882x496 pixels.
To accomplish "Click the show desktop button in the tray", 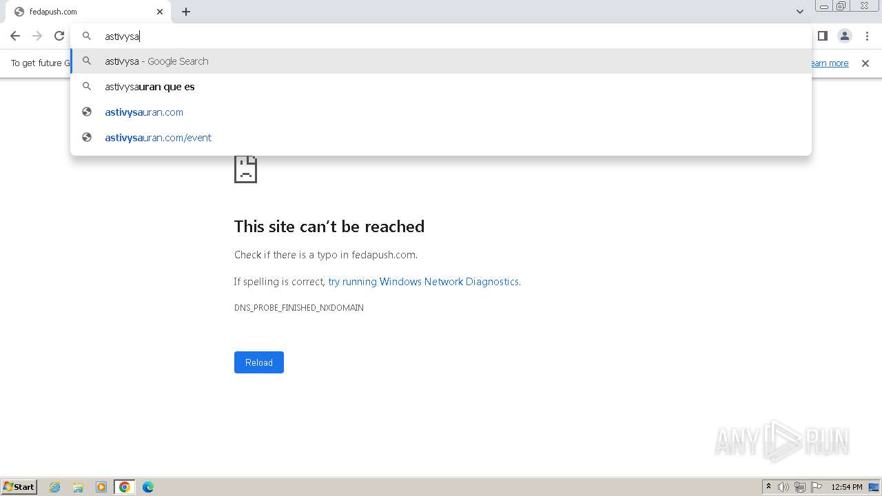I will coord(874,487).
